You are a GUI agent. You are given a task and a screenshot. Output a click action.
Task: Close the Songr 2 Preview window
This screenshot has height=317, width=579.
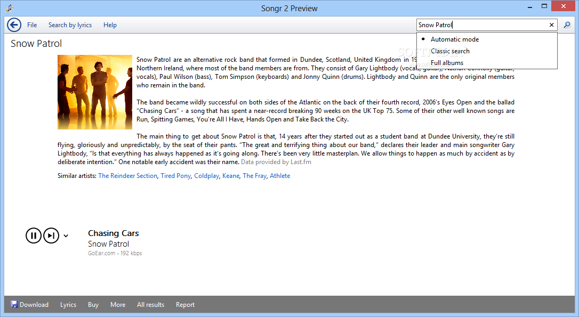click(564, 6)
